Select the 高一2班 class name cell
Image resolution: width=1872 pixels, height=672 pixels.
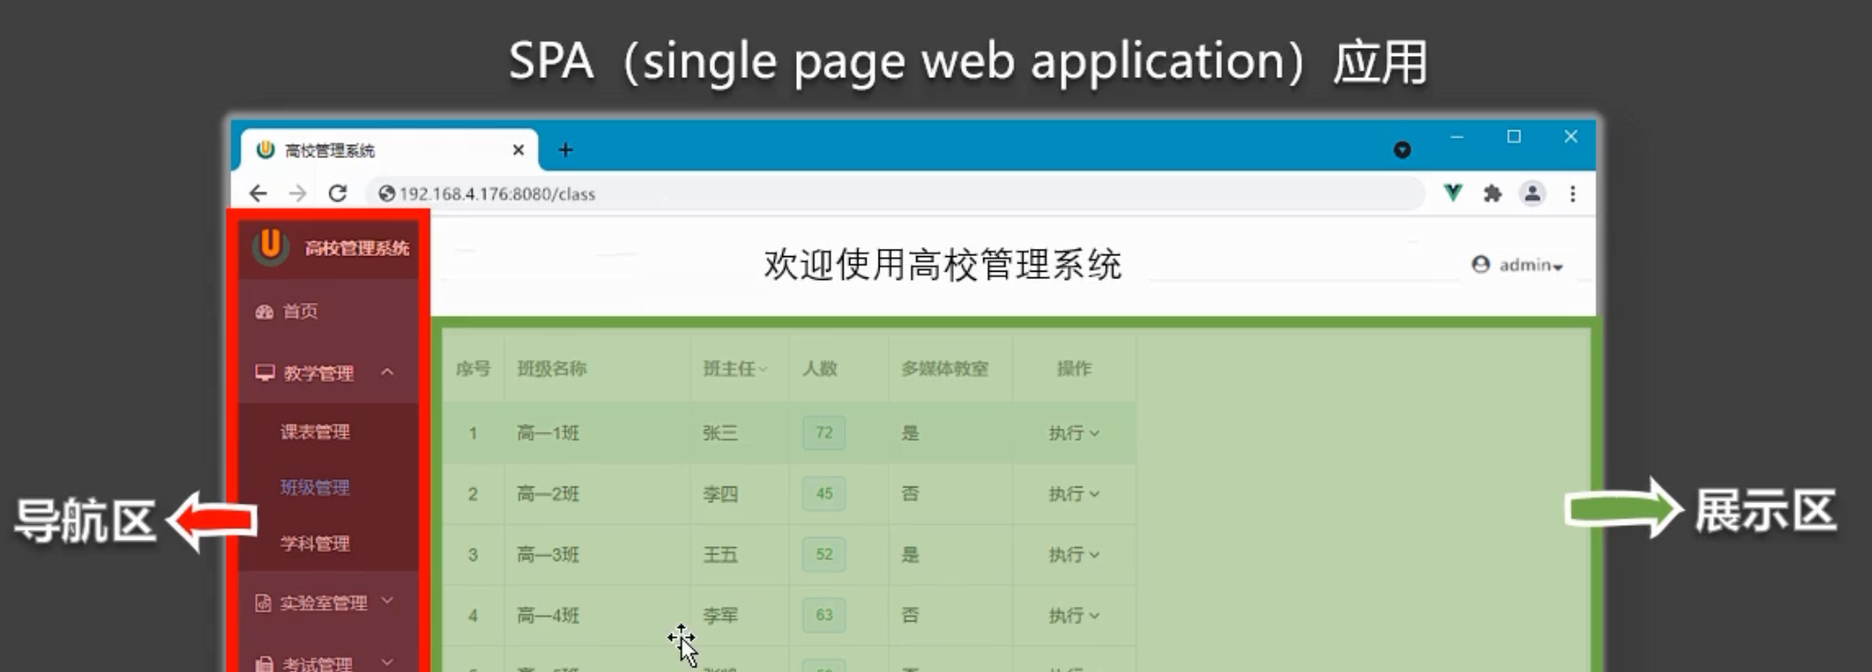click(548, 494)
